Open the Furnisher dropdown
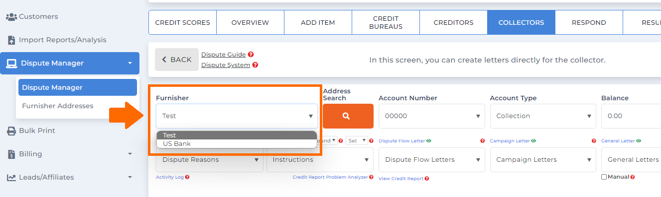The width and height of the screenshot is (661, 197). click(x=237, y=116)
